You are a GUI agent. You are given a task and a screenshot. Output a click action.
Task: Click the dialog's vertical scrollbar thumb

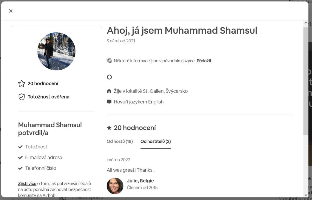[x=306, y=81]
